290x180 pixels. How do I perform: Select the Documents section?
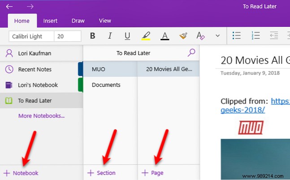(110, 85)
